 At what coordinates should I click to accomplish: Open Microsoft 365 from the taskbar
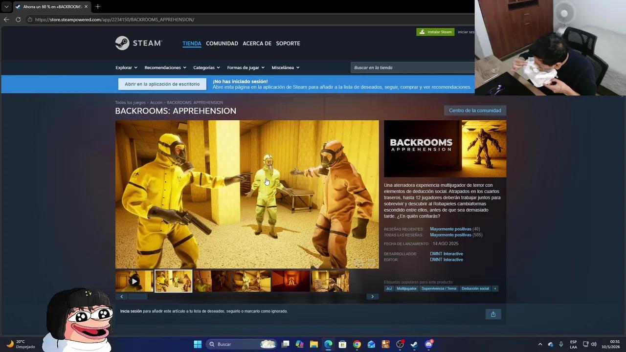coord(300,344)
